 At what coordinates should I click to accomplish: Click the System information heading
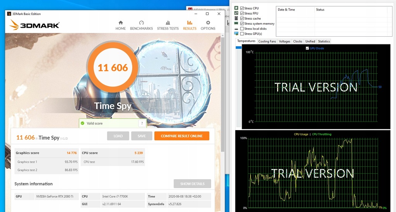coord(34,184)
